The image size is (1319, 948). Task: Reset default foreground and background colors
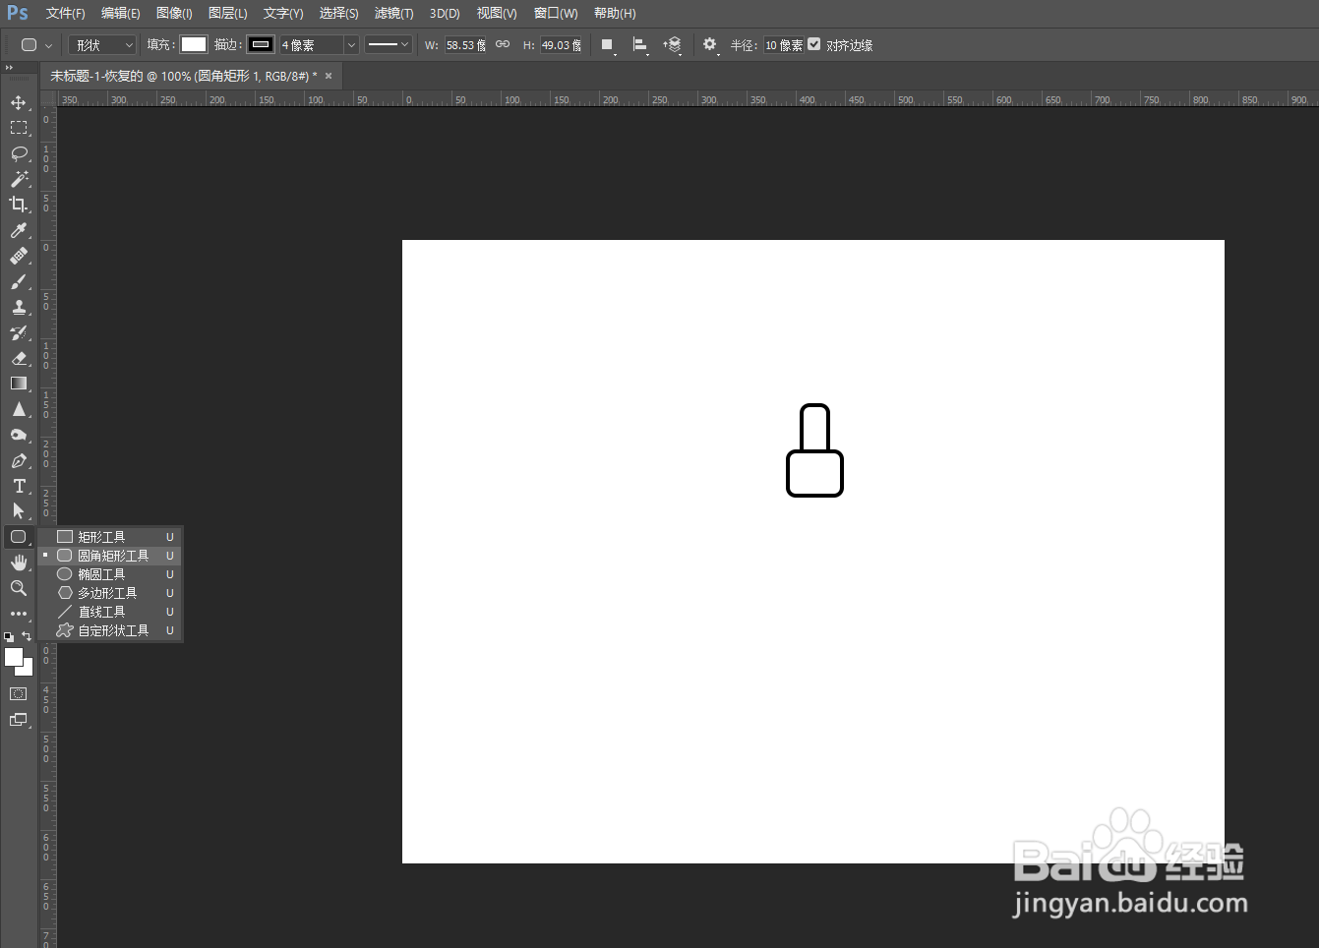point(9,637)
